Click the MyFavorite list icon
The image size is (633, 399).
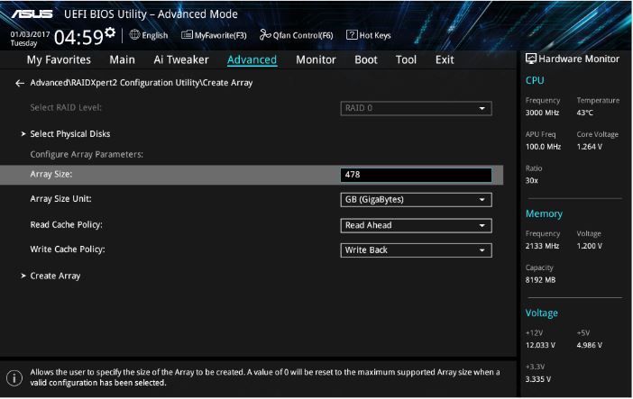(187, 35)
